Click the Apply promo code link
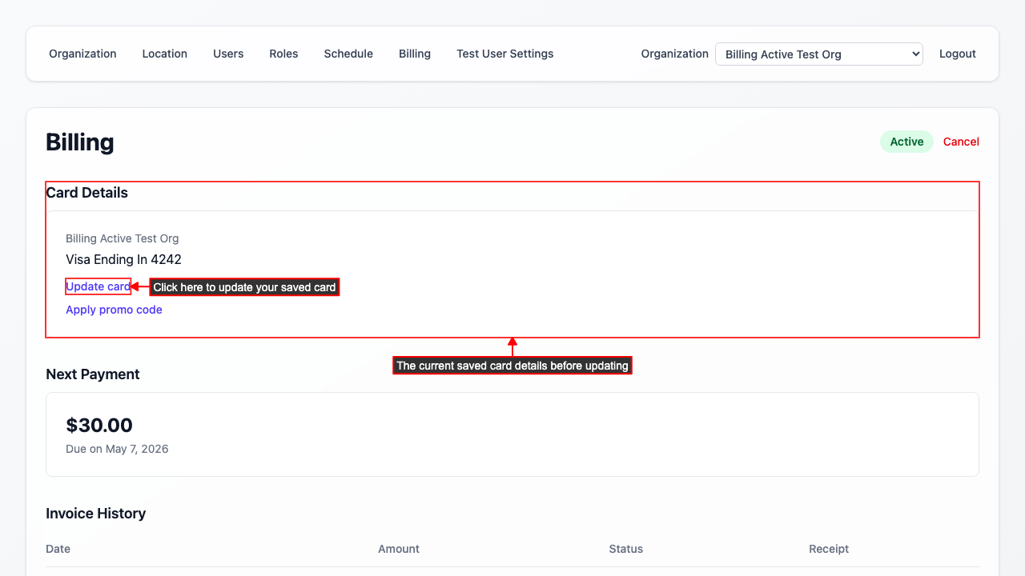The height and width of the screenshot is (576, 1025). click(114, 310)
